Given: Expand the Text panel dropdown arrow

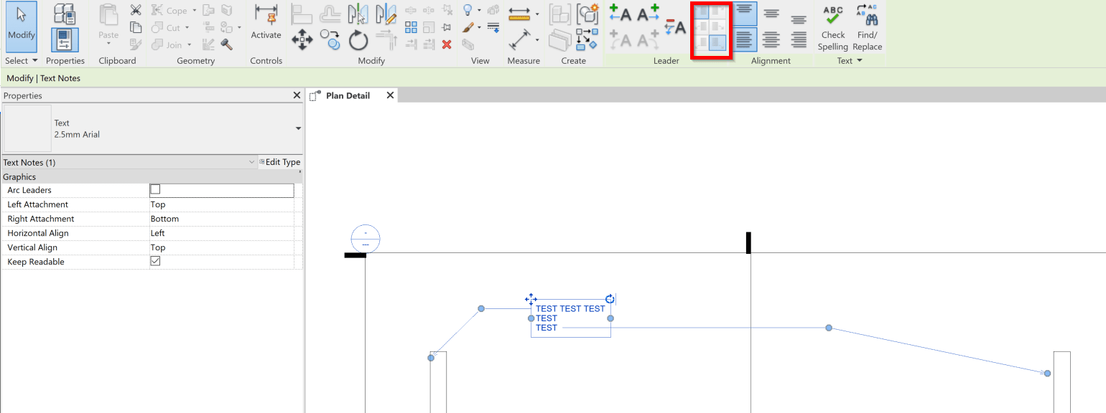Looking at the screenshot, I should click(861, 60).
